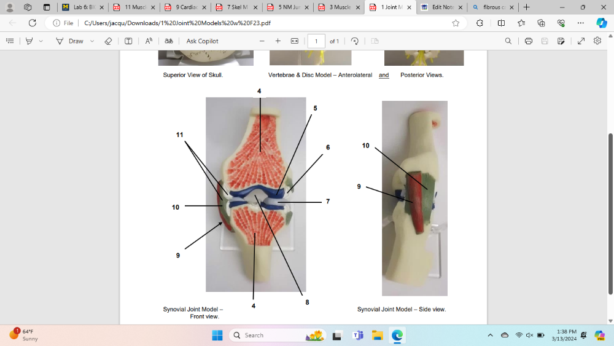Image resolution: width=614 pixels, height=346 pixels.
Task: Click the Fit to width icon
Action: click(294, 41)
